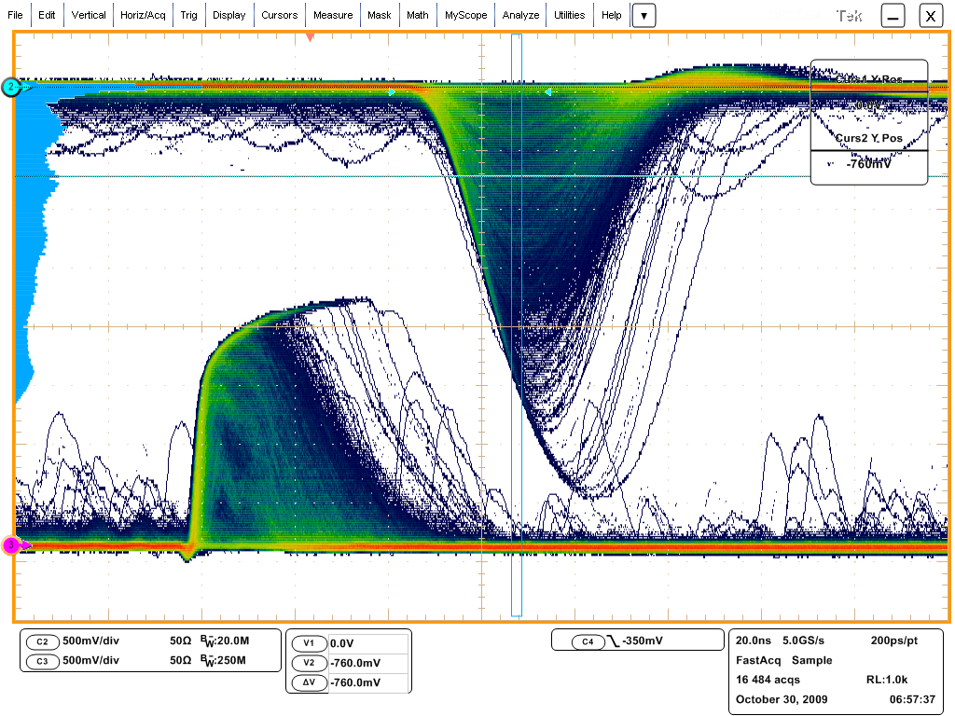
Task: Click the channel 2 ground reference marker
Action: [11, 87]
